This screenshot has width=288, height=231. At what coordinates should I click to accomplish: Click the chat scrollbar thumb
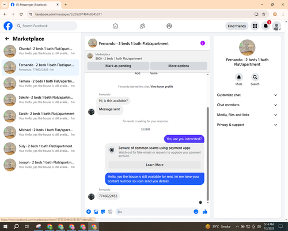point(207,154)
